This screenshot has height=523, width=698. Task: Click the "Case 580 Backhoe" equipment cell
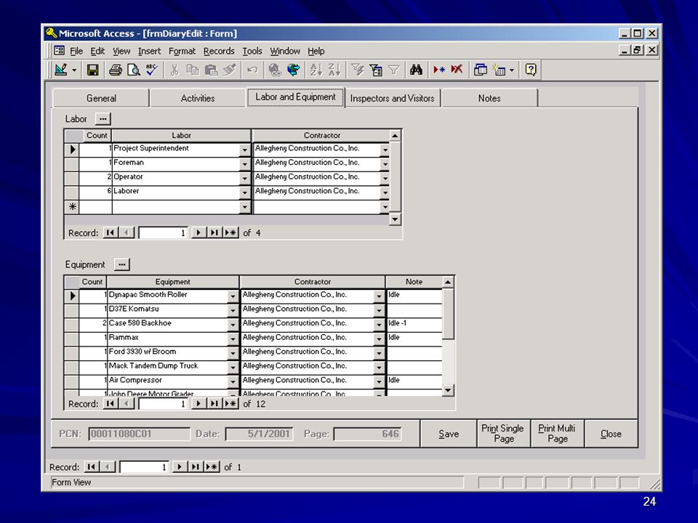(x=167, y=324)
